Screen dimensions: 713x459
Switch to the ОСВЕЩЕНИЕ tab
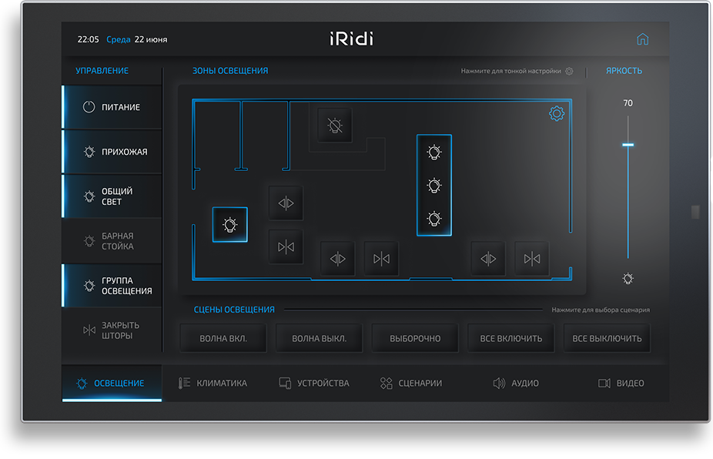(112, 383)
